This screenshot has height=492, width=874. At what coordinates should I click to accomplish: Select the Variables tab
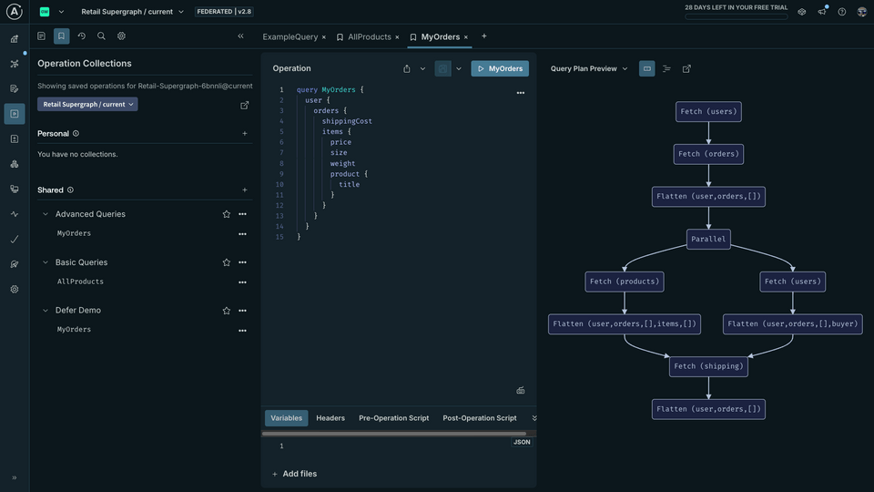(287, 418)
